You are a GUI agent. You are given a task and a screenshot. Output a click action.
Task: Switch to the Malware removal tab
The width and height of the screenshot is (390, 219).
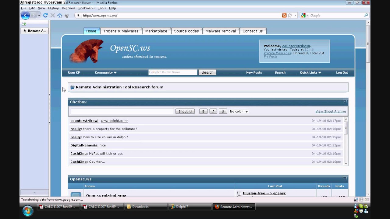pyautogui.click(x=221, y=31)
